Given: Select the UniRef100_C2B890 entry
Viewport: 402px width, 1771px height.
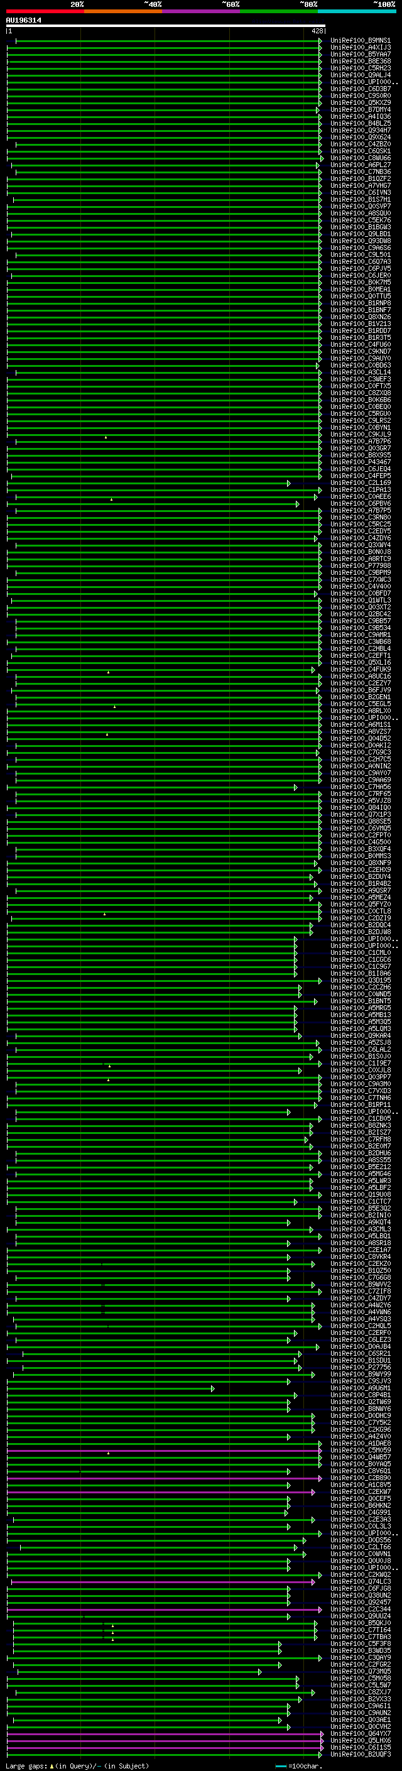Looking at the screenshot, I should tap(360, 1478).
